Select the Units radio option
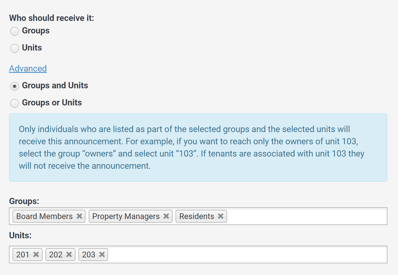 pos(14,48)
